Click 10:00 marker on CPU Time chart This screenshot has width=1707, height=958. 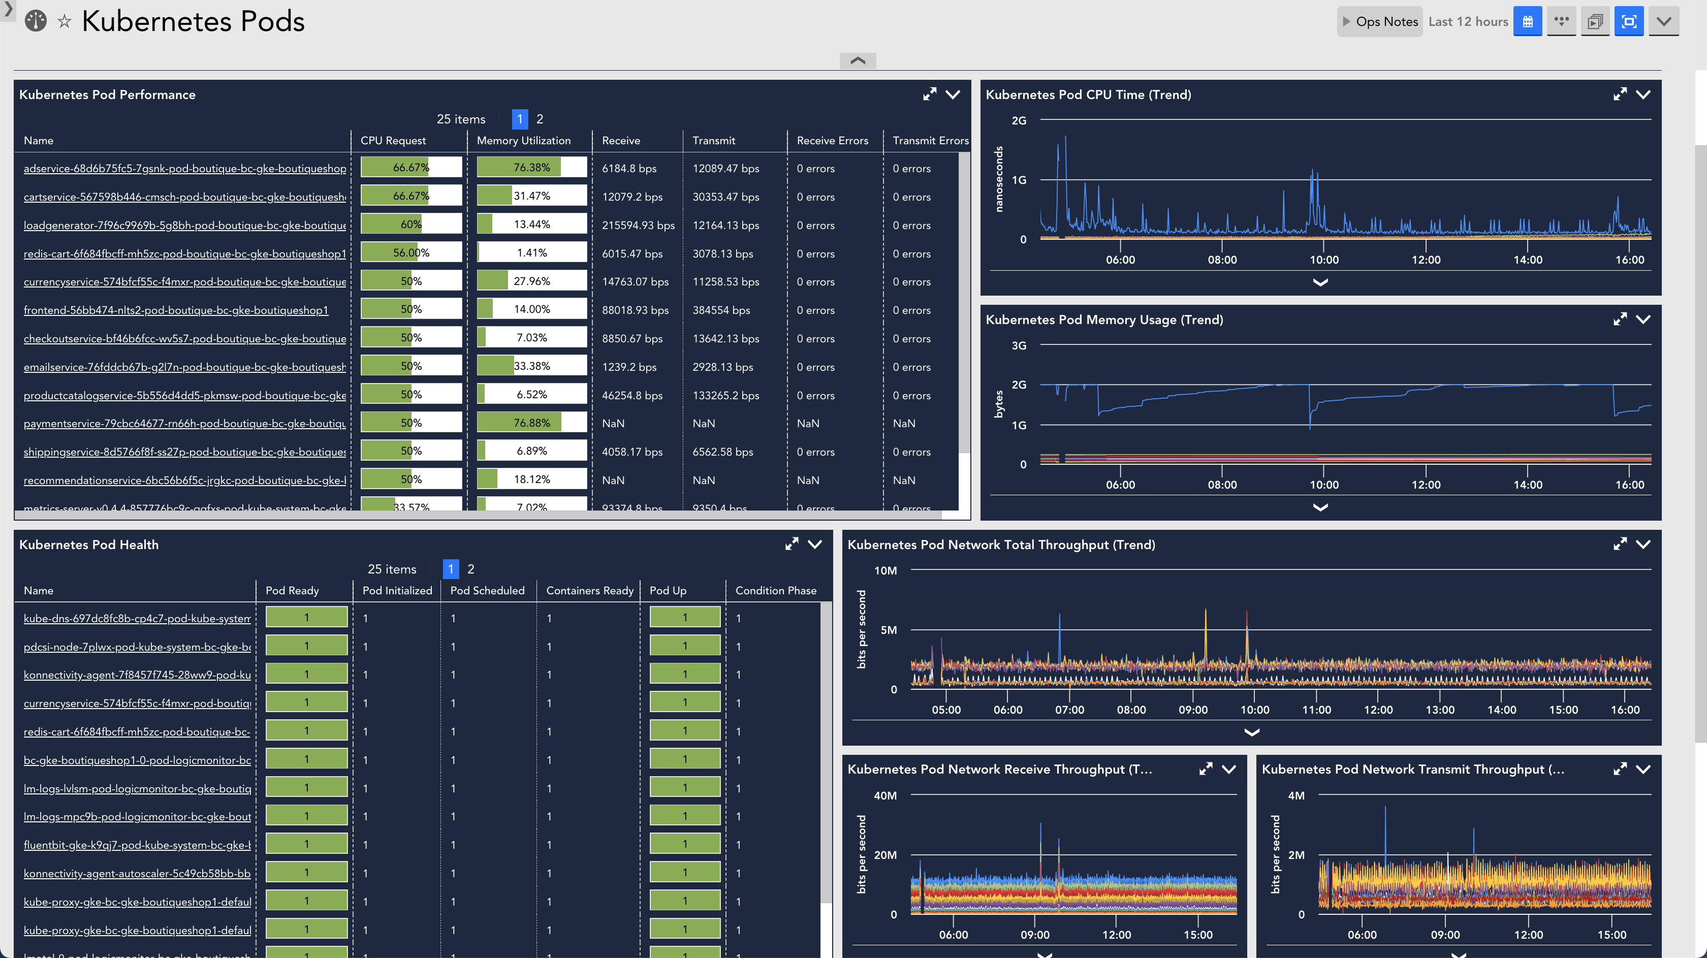pos(1324,260)
